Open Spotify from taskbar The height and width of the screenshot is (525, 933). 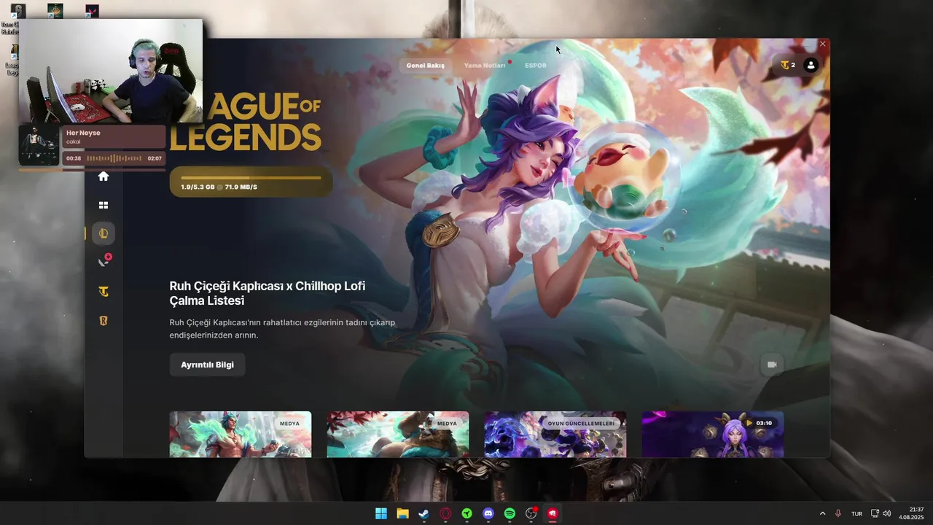pos(510,513)
